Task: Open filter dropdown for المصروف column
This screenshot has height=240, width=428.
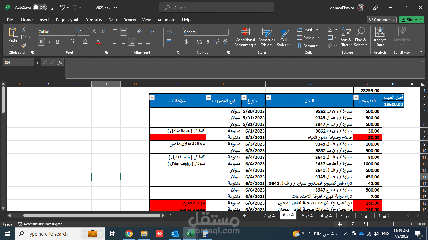Action: click(356, 97)
